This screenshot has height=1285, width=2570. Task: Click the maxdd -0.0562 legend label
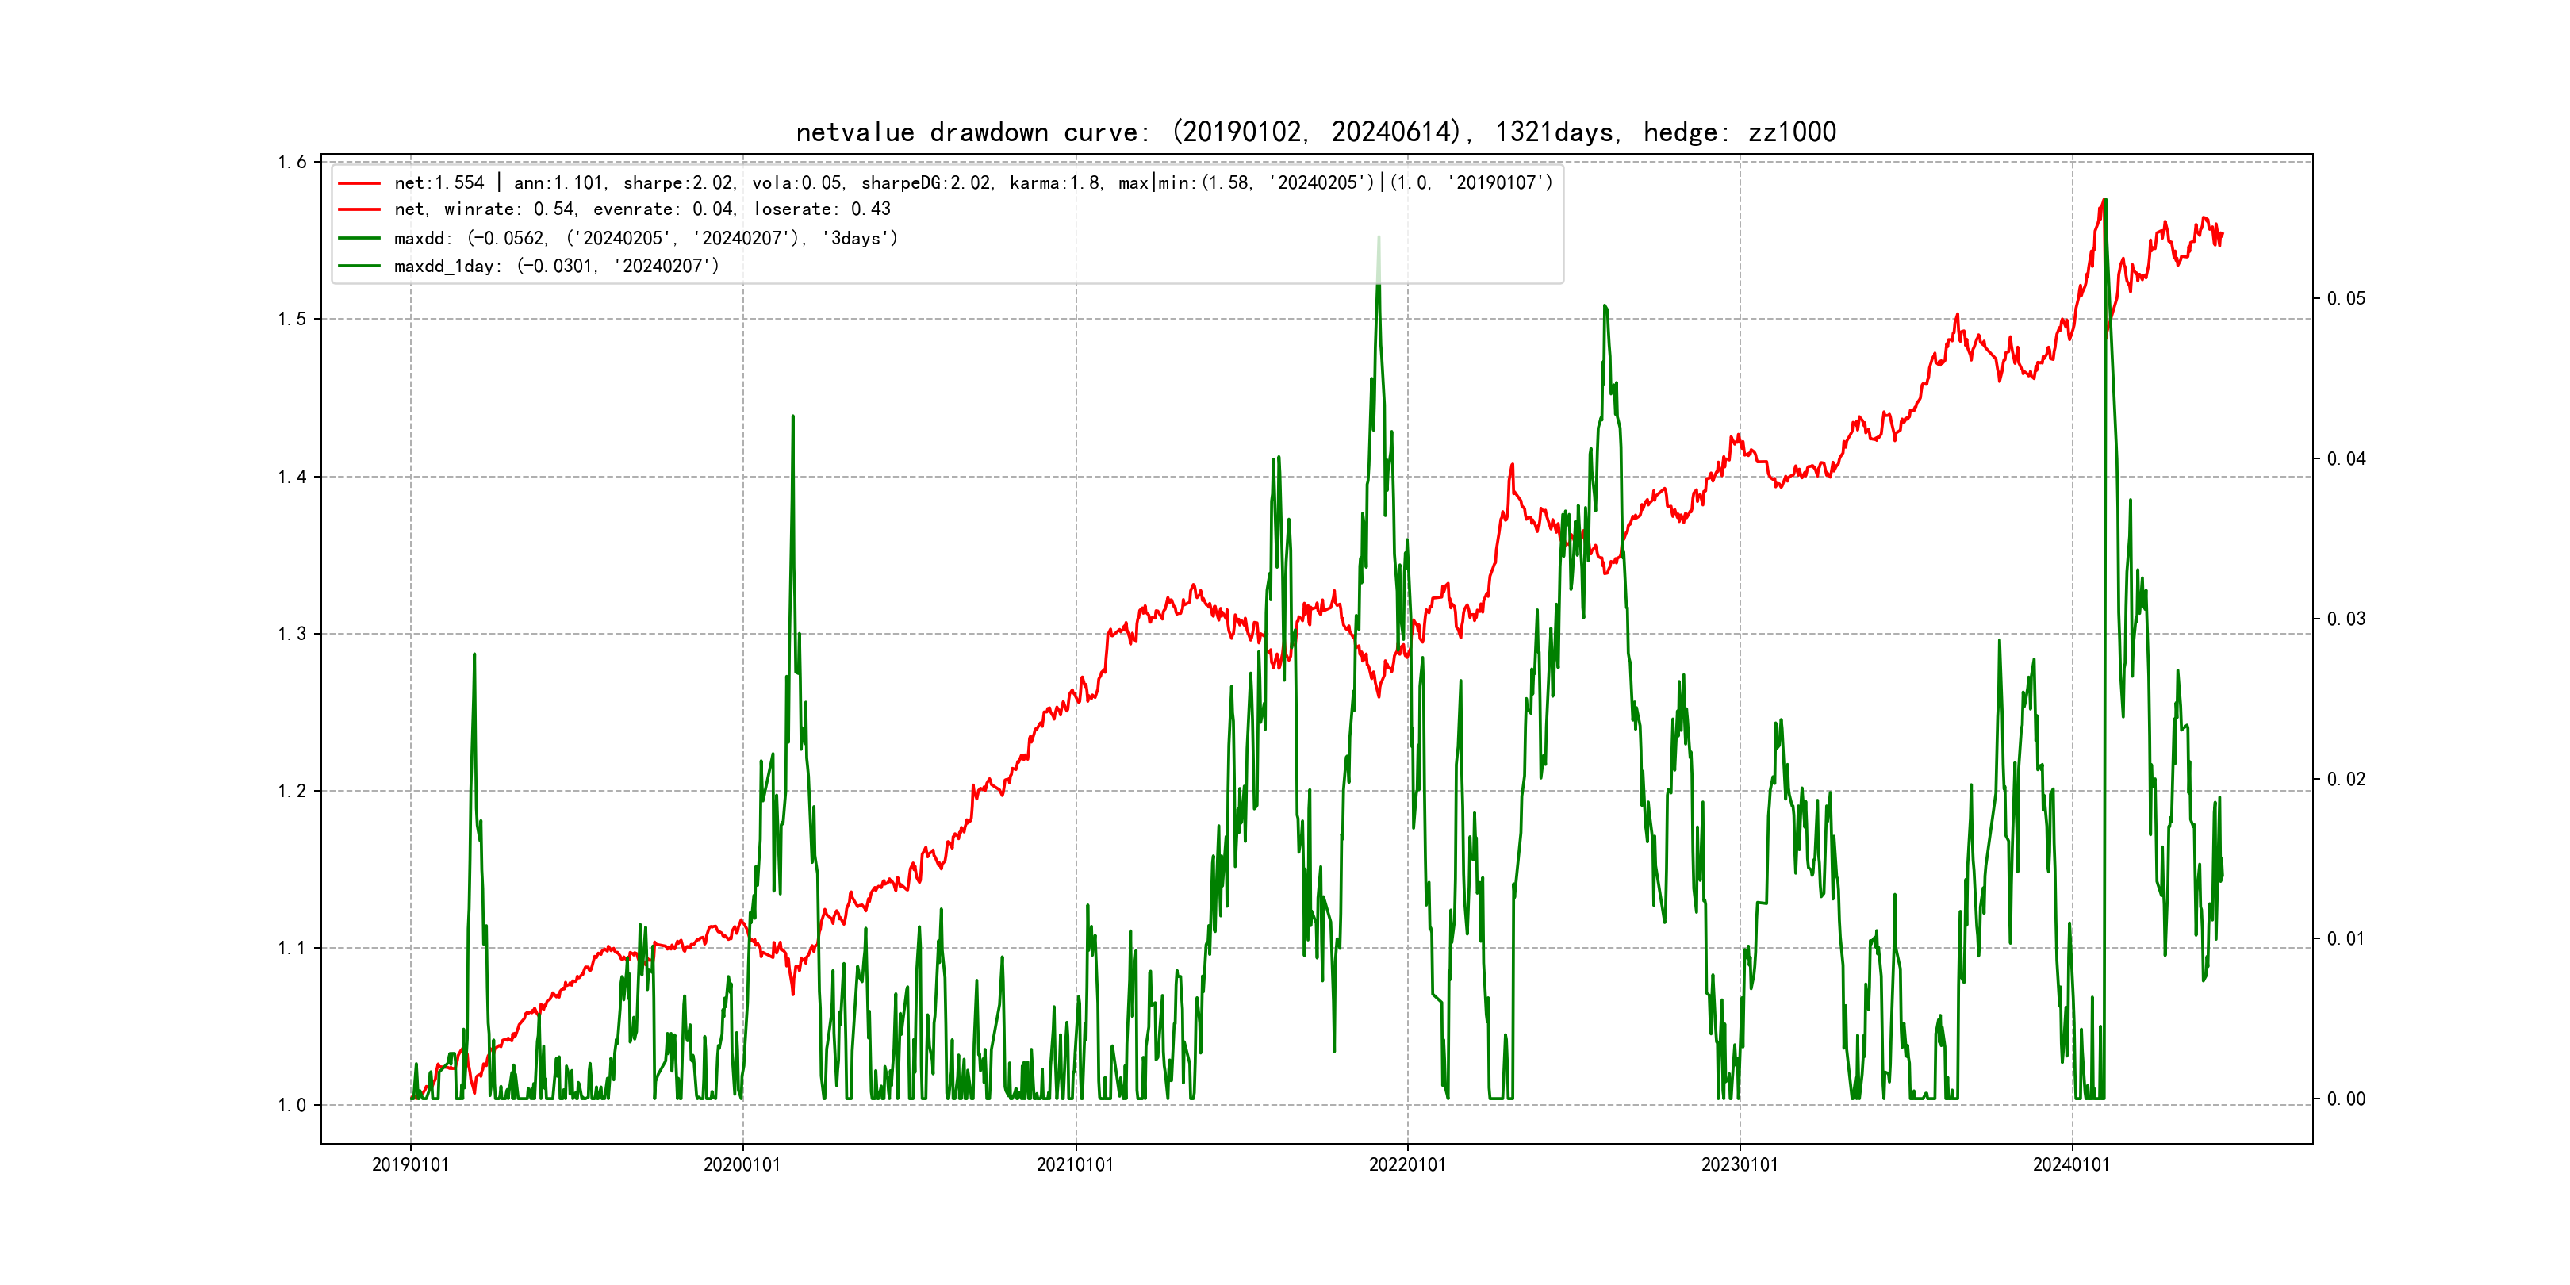646,239
